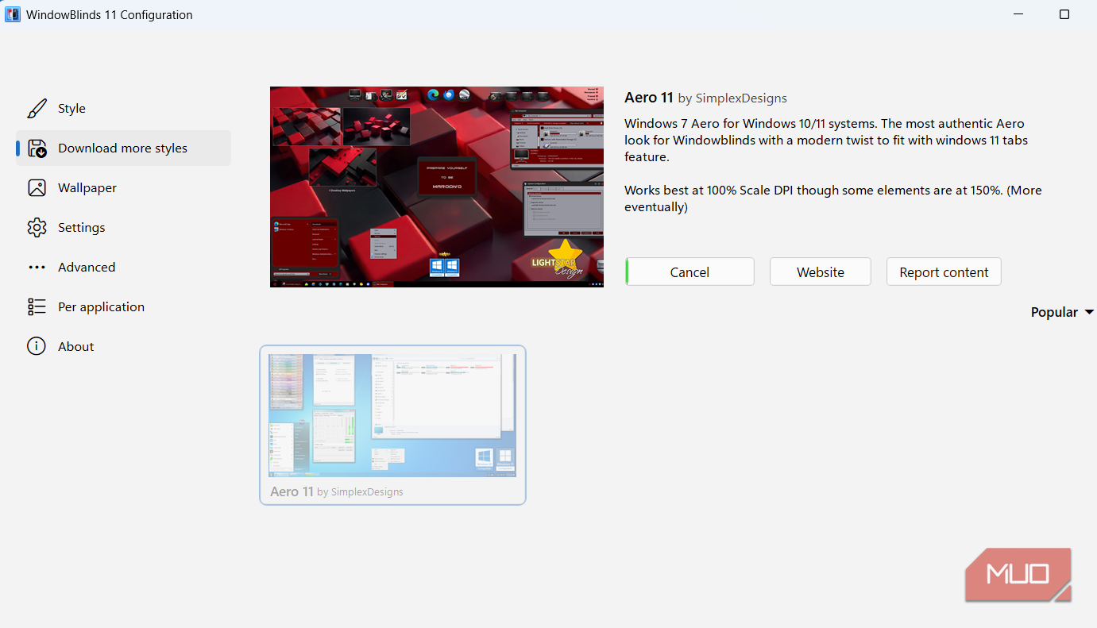The image size is (1097, 628).
Task: Cancel the style download
Action: click(x=689, y=272)
